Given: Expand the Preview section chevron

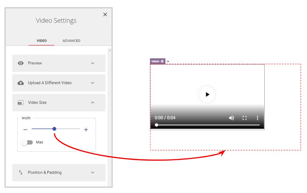Looking at the screenshot, I should pos(93,63).
